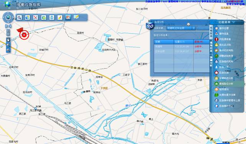Click the yellow pencil note tool
246x144 pixels.
(x=76, y=17)
